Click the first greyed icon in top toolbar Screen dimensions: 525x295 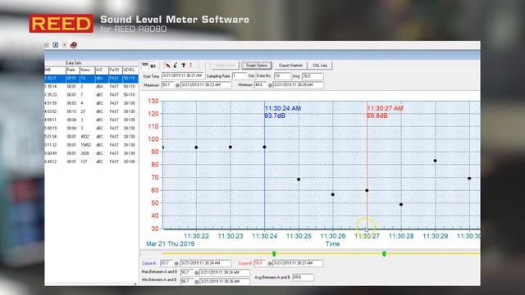click(47, 45)
